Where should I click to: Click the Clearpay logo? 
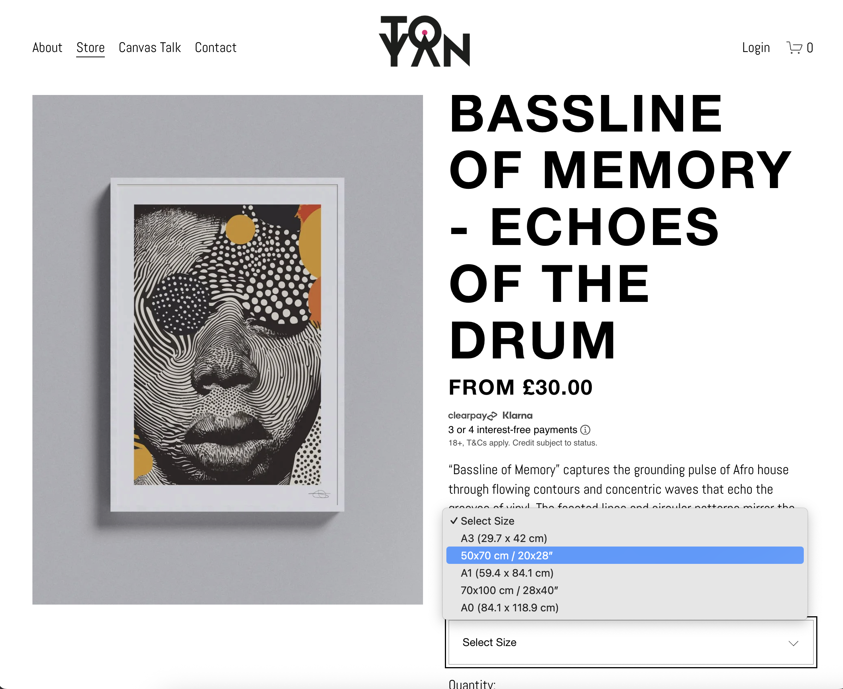(x=472, y=415)
